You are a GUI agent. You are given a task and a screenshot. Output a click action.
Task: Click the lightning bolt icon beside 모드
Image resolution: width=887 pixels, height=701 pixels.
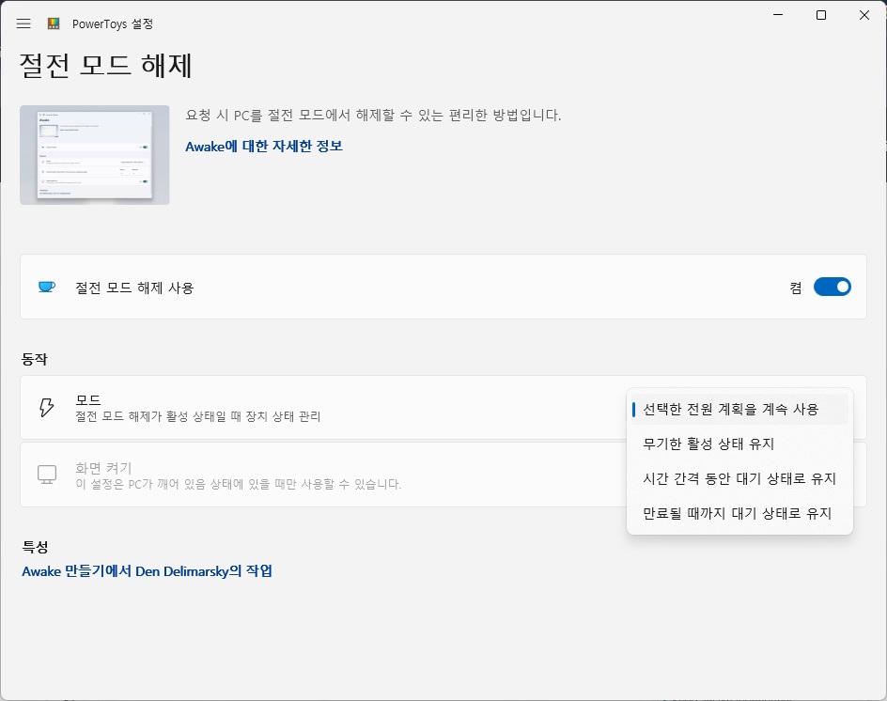click(x=46, y=407)
